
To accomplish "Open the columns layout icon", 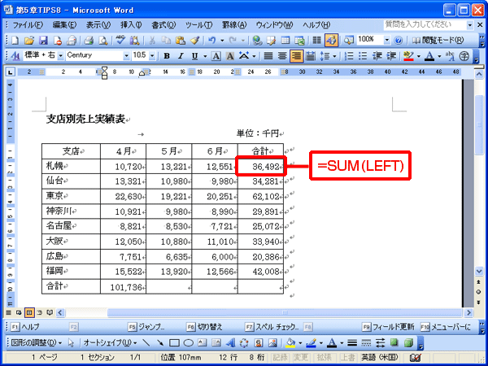I will click(x=317, y=40).
